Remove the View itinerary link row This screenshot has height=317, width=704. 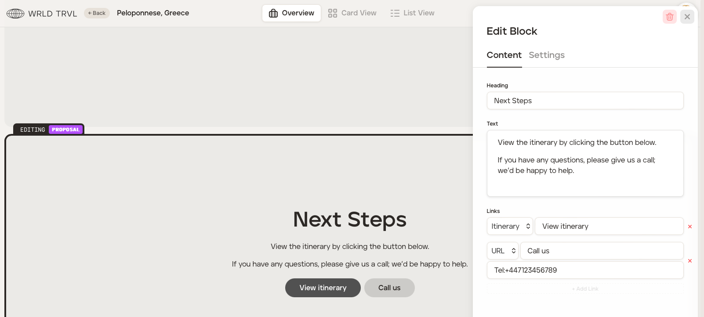pos(689,227)
